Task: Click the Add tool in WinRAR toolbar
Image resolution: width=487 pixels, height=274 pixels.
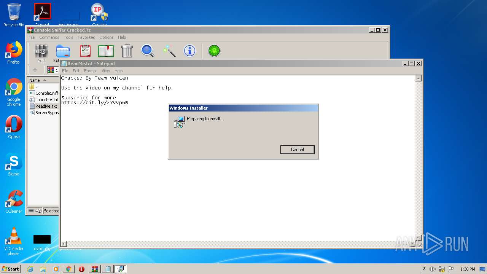Action: (41, 53)
